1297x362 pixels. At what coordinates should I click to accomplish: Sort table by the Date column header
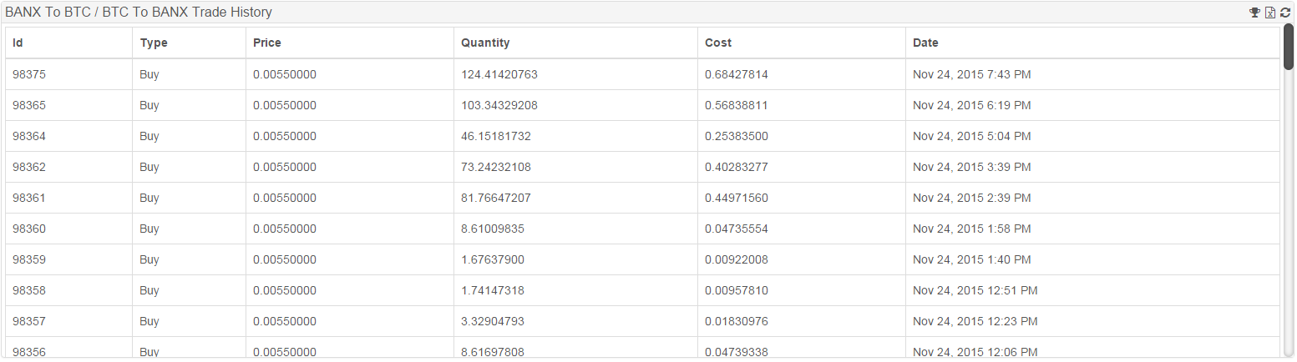point(1092,43)
